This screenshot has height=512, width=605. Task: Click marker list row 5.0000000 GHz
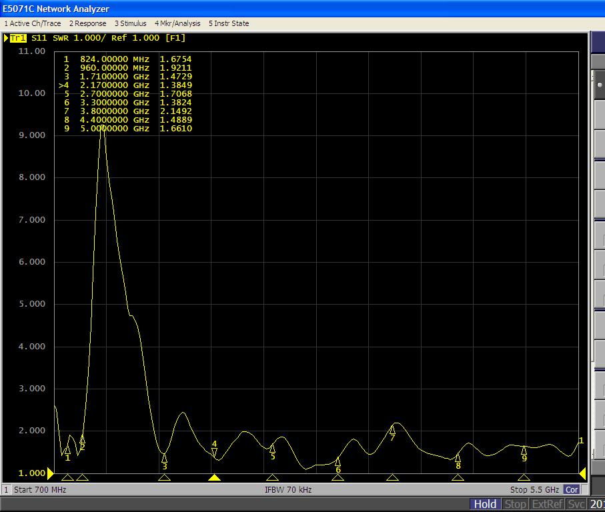click(127, 129)
